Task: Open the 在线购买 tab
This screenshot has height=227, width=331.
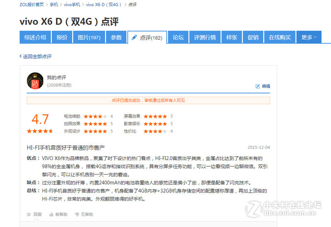Action: 280,37
